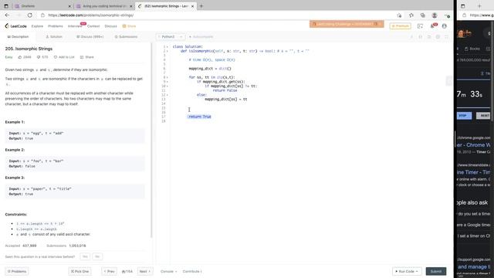Image resolution: width=494 pixels, height=278 pixels.
Task: Click the Submit button
Action: pos(436,271)
